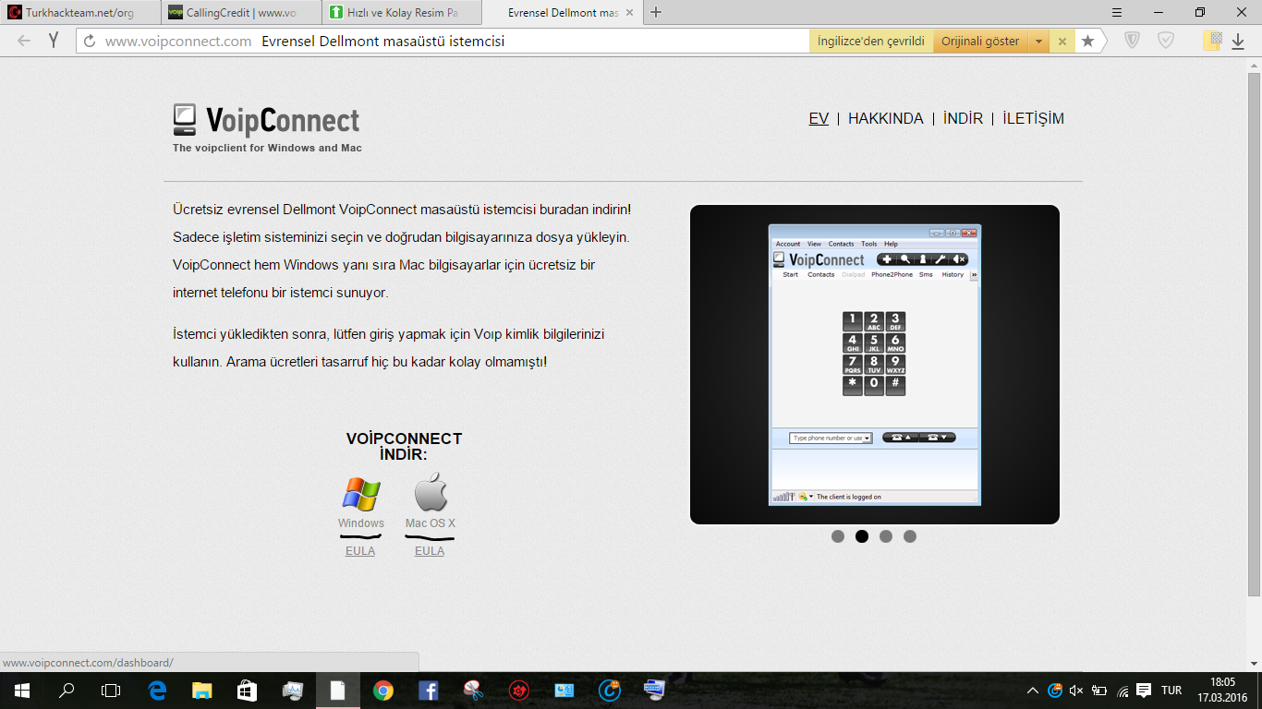The image size is (1262, 709).
Task: Download VoipConnect via the Windows logo icon
Action: coord(361,494)
